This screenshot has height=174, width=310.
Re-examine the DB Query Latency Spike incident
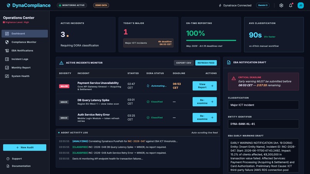coord(205,102)
